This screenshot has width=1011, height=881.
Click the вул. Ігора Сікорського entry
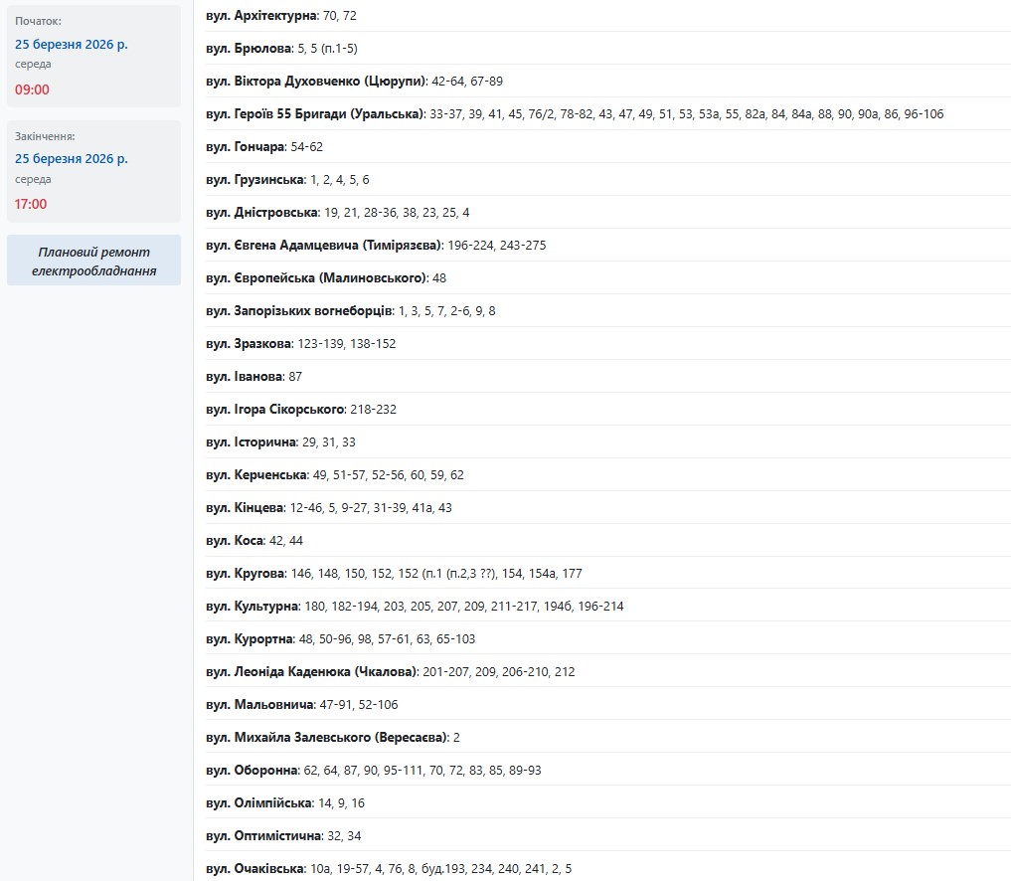click(274, 410)
